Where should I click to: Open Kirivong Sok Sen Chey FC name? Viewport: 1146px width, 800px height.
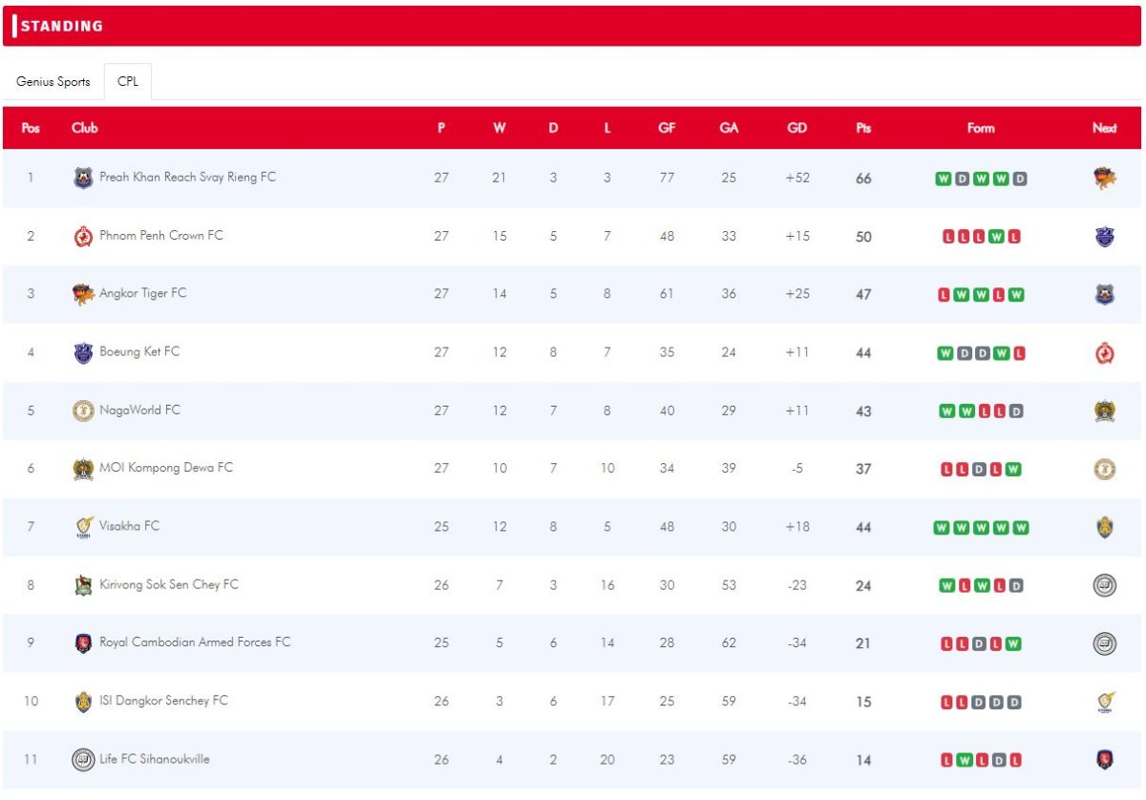[169, 584]
